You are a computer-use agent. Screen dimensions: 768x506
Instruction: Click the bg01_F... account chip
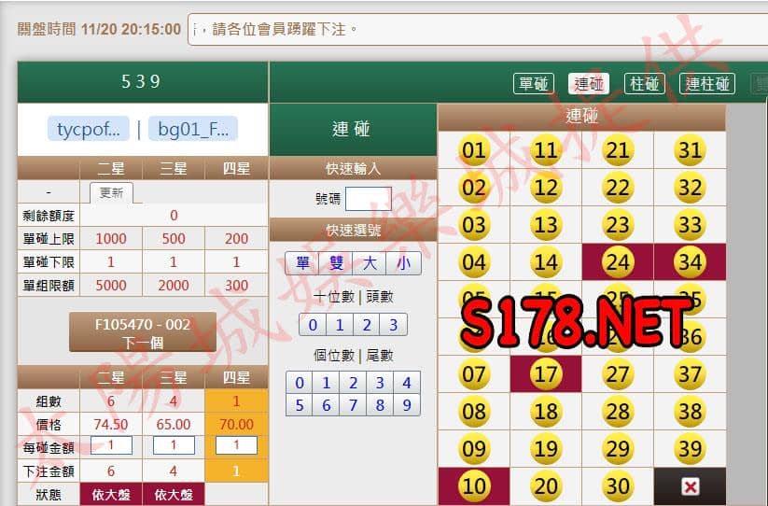click(x=193, y=129)
